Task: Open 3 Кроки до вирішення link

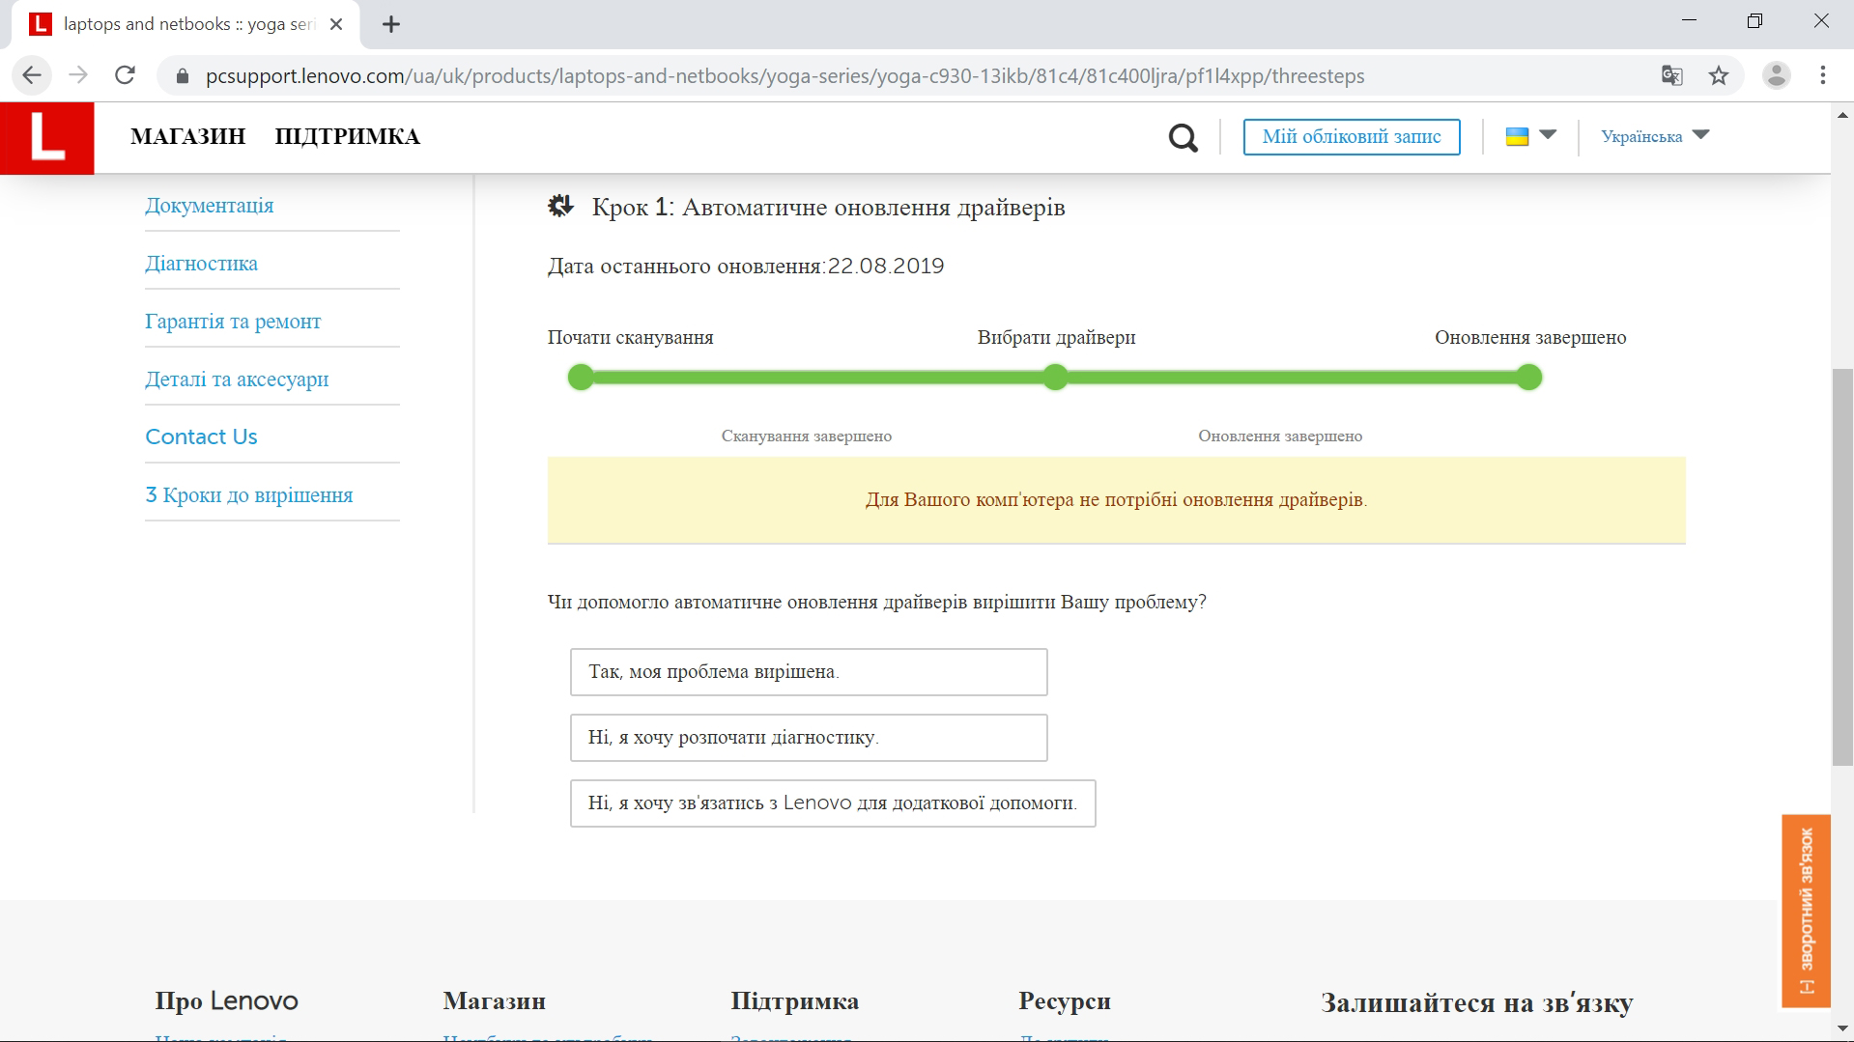Action: [x=249, y=495]
